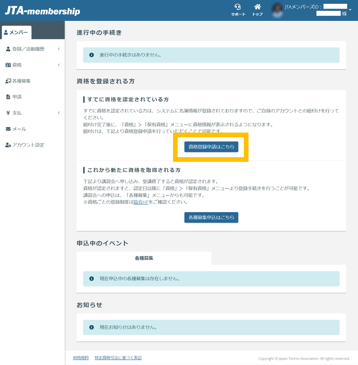The width and height of the screenshot is (358, 365).
Task: Click the instructor icon beside 各種募集
Action: (x=8, y=81)
